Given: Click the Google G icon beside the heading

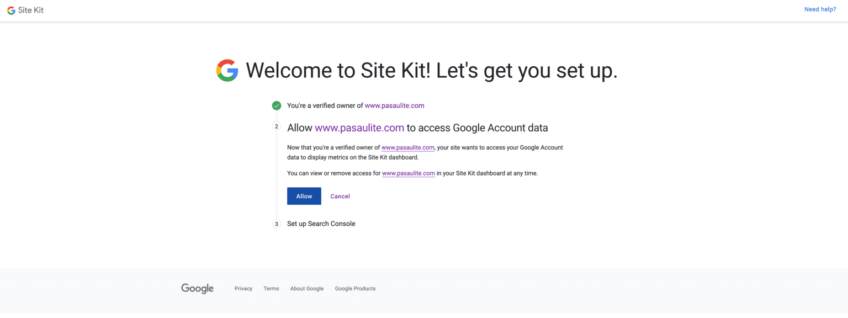Looking at the screenshot, I should coord(226,70).
